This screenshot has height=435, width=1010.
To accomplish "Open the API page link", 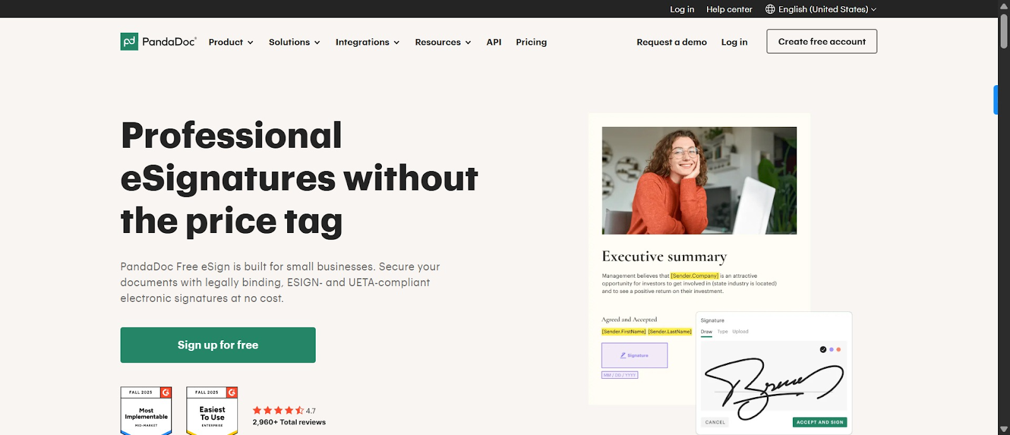I will (494, 42).
